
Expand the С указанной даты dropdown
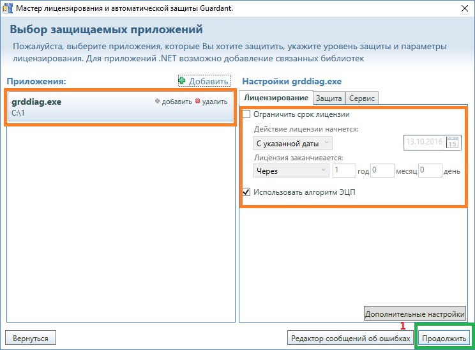(x=292, y=143)
